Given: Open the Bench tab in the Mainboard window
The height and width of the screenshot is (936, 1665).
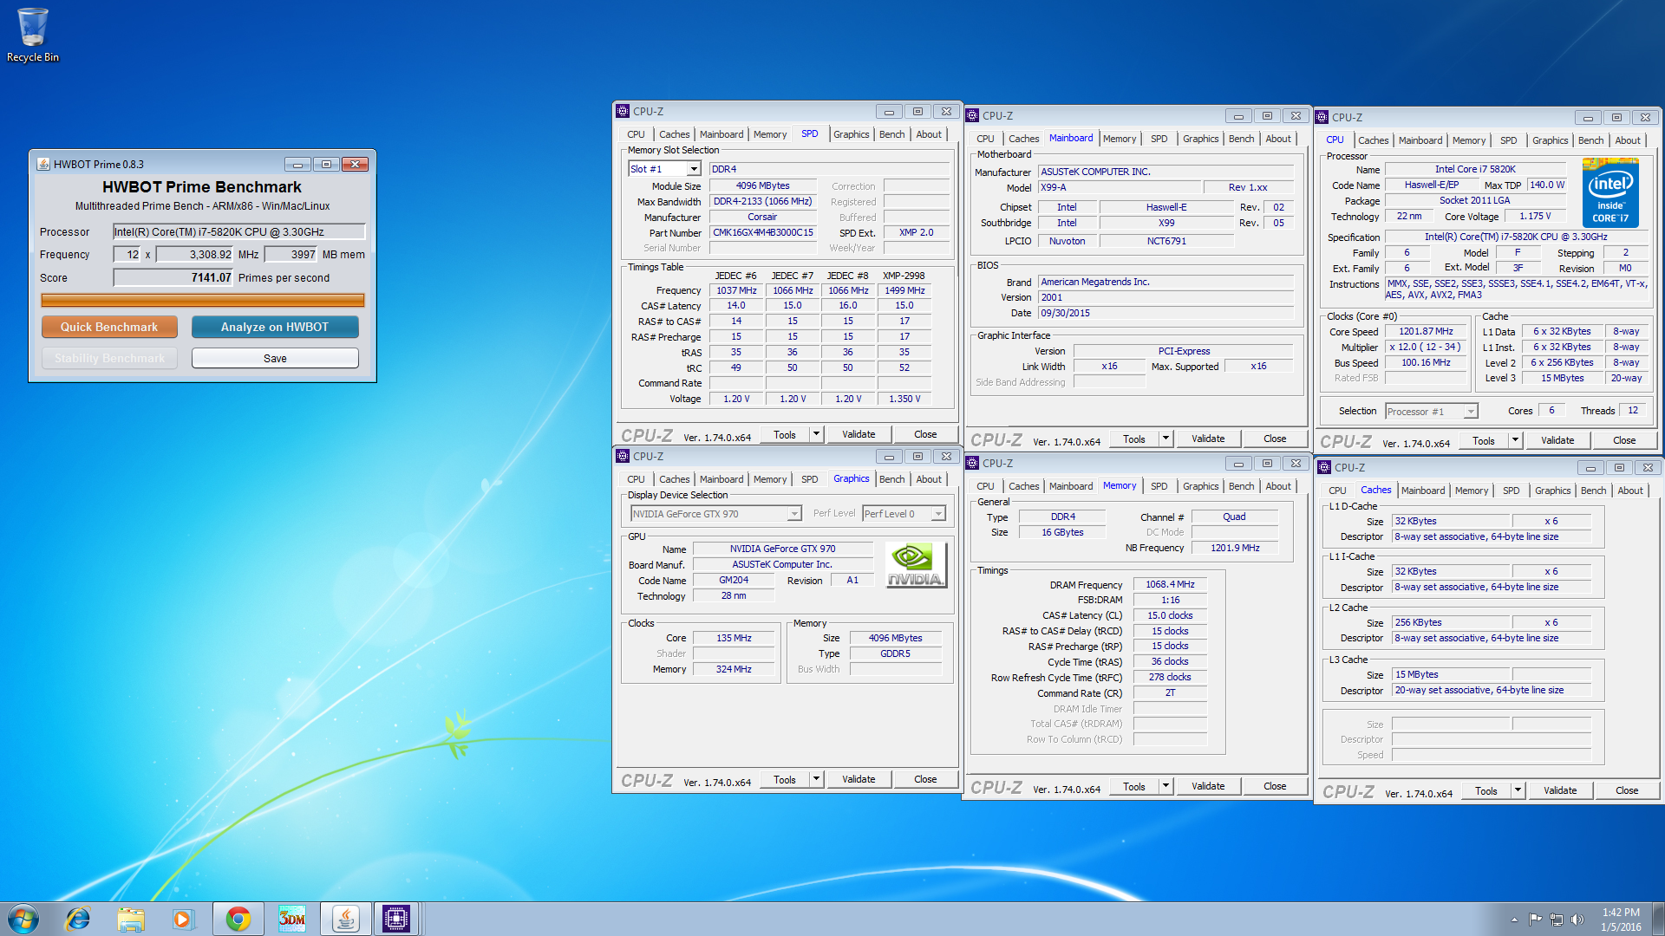Looking at the screenshot, I should pyautogui.click(x=1241, y=139).
